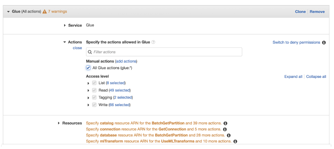The height and width of the screenshot is (149, 334).
Task: Toggle the Tagging access level checkbox
Action: click(94, 98)
